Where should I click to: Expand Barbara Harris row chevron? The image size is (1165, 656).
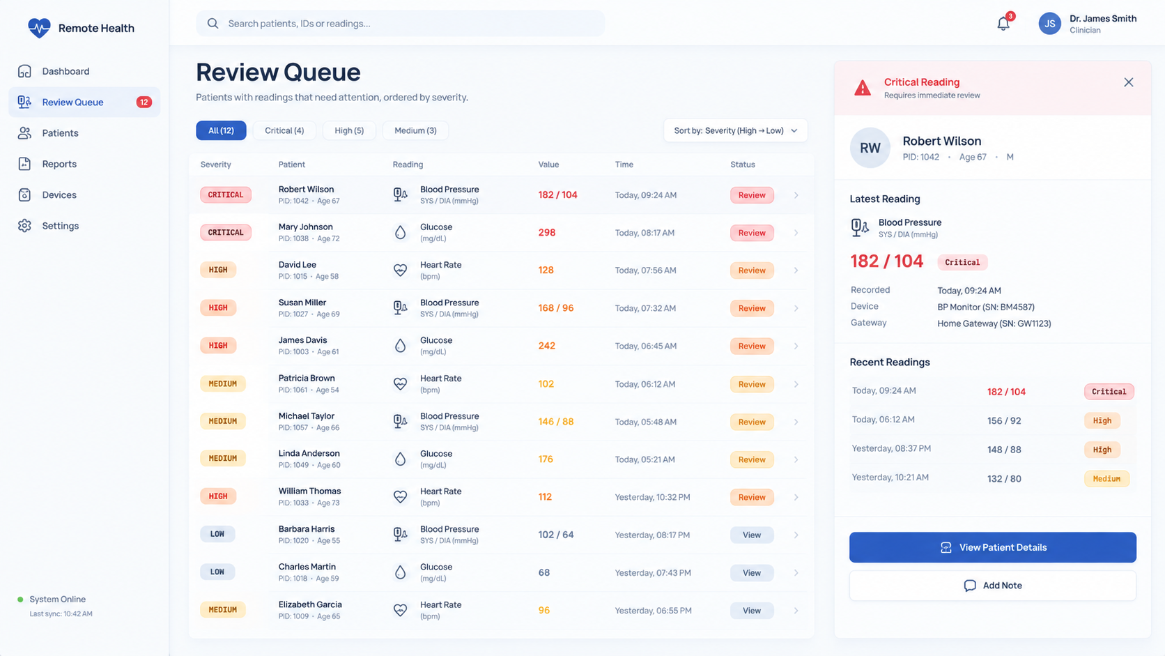796,535
